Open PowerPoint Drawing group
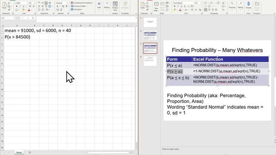This screenshot has height=155, width=276. (232, 6)
